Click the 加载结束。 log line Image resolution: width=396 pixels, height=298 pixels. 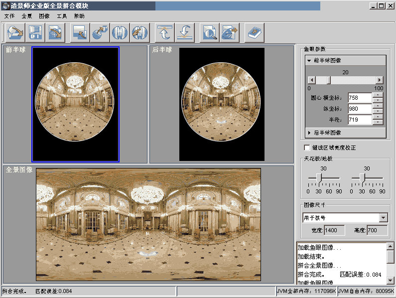pyautogui.click(x=311, y=257)
